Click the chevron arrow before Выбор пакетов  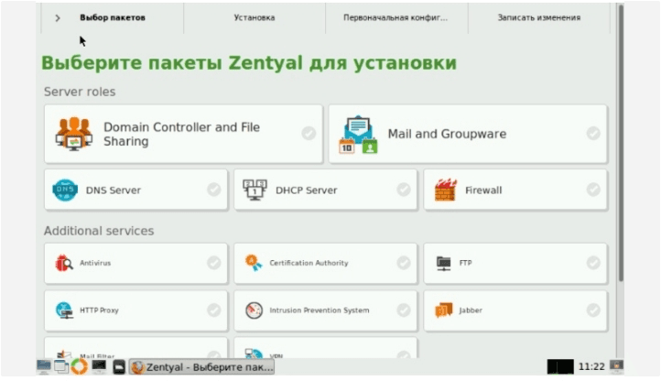(58, 18)
